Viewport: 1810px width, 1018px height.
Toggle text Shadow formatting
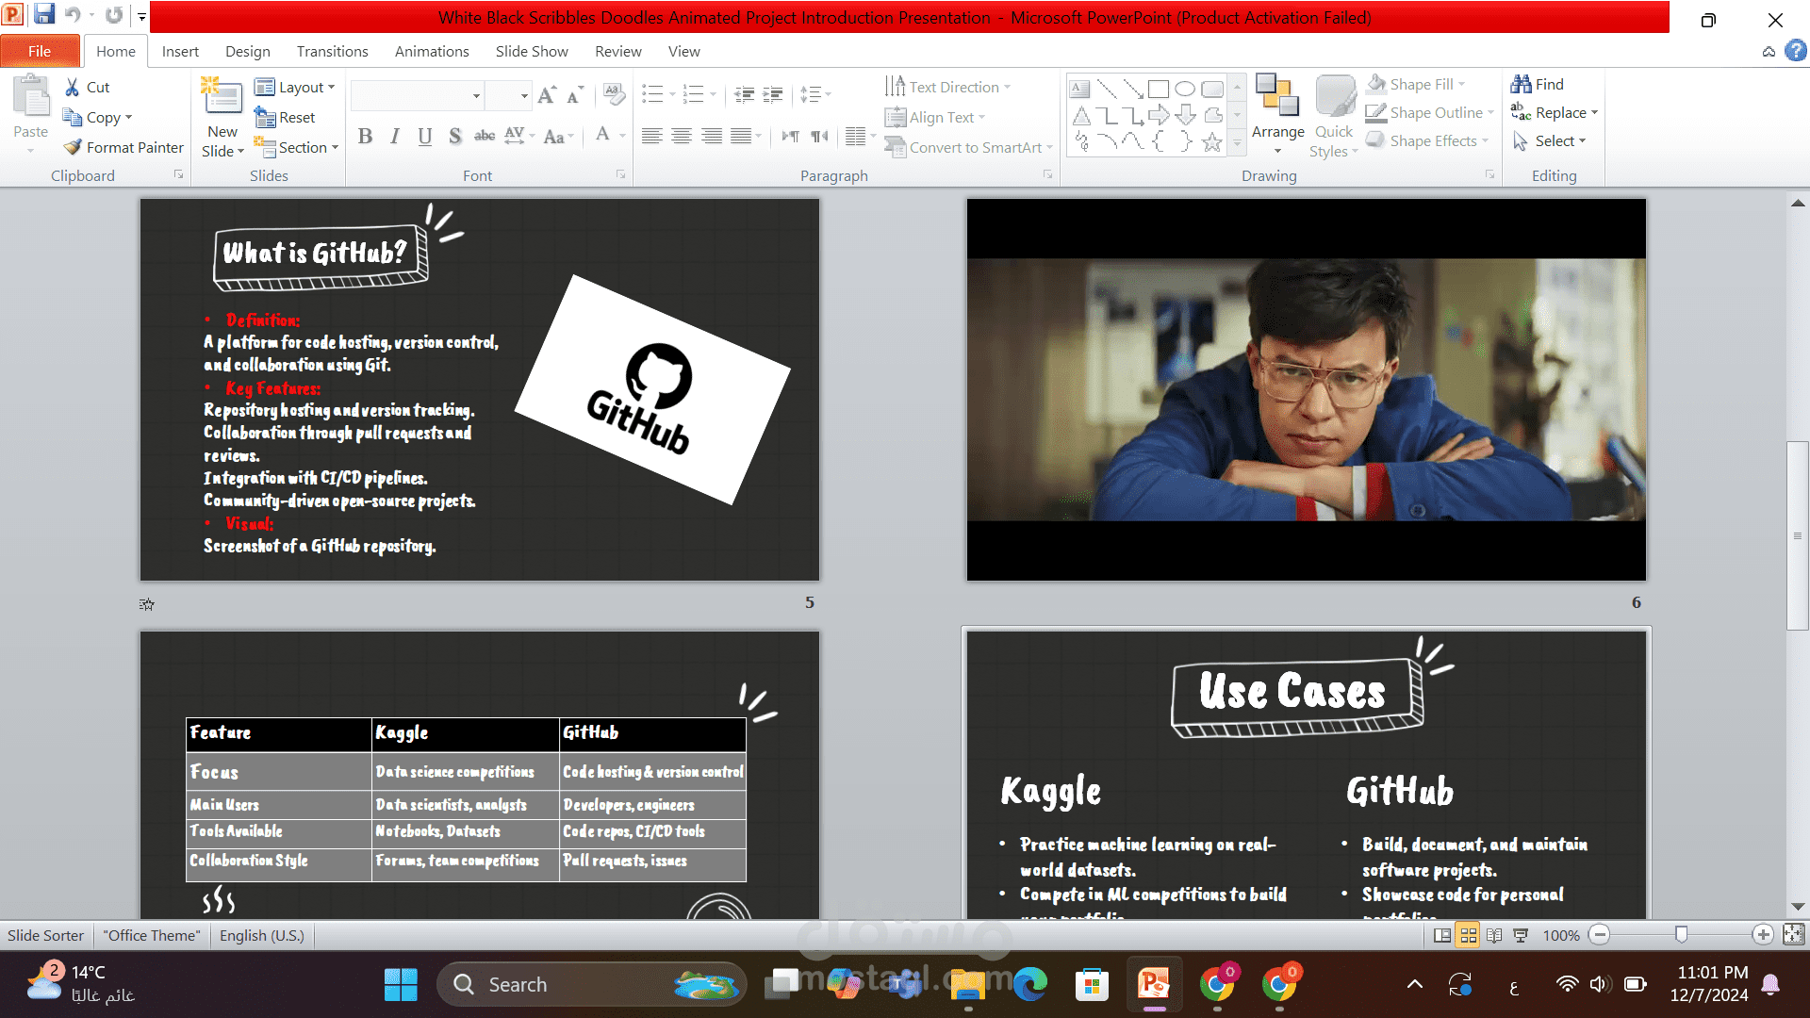tap(455, 137)
